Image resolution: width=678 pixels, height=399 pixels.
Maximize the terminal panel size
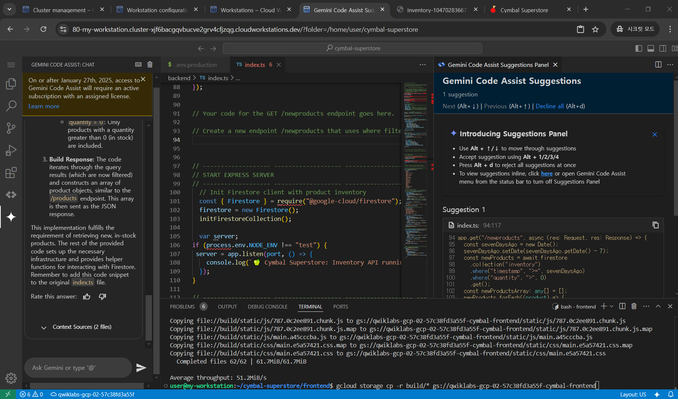pos(658,306)
